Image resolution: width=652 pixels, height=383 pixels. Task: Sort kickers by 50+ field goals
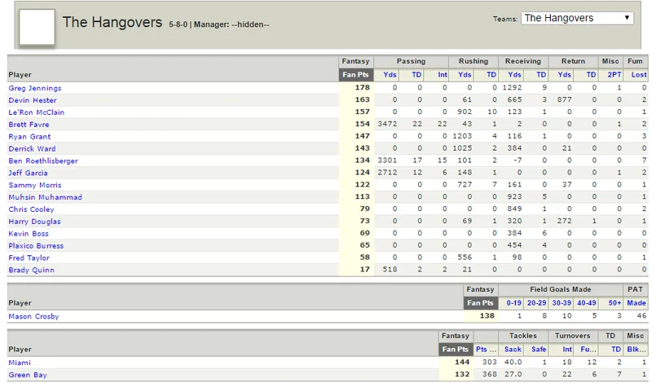click(x=615, y=303)
